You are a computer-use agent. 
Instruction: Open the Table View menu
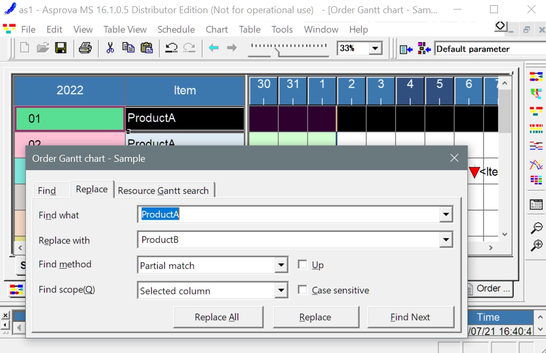(125, 30)
